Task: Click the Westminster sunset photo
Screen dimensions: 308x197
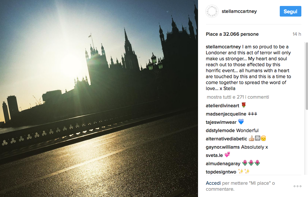Action: [99, 98]
